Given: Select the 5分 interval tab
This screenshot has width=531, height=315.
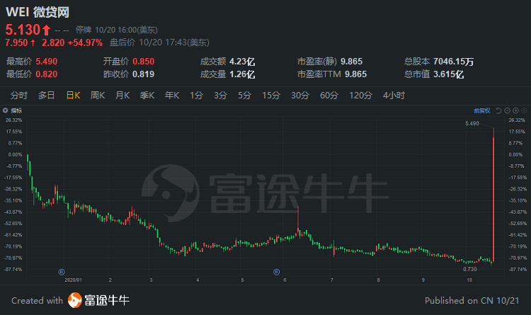Looking at the screenshot, I should click(244, 96).
